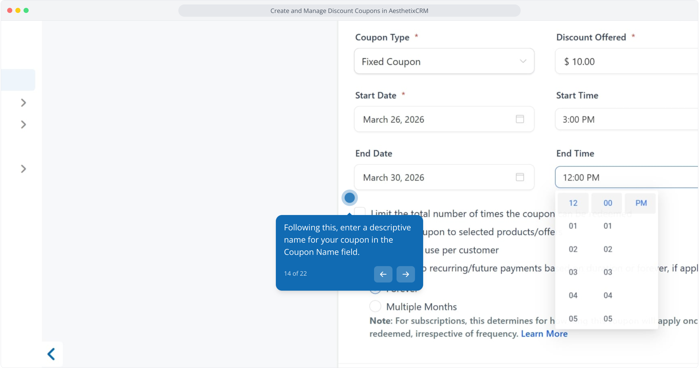Check limit total redemptions checkbox
The height and width of the screenshot is (368, 699).
360,212
